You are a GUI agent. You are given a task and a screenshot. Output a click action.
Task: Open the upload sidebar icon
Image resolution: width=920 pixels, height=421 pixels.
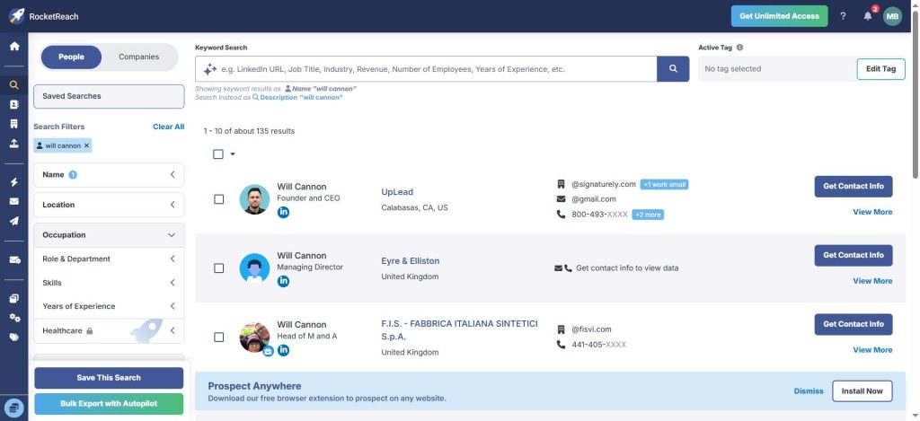tap(14, 143)
